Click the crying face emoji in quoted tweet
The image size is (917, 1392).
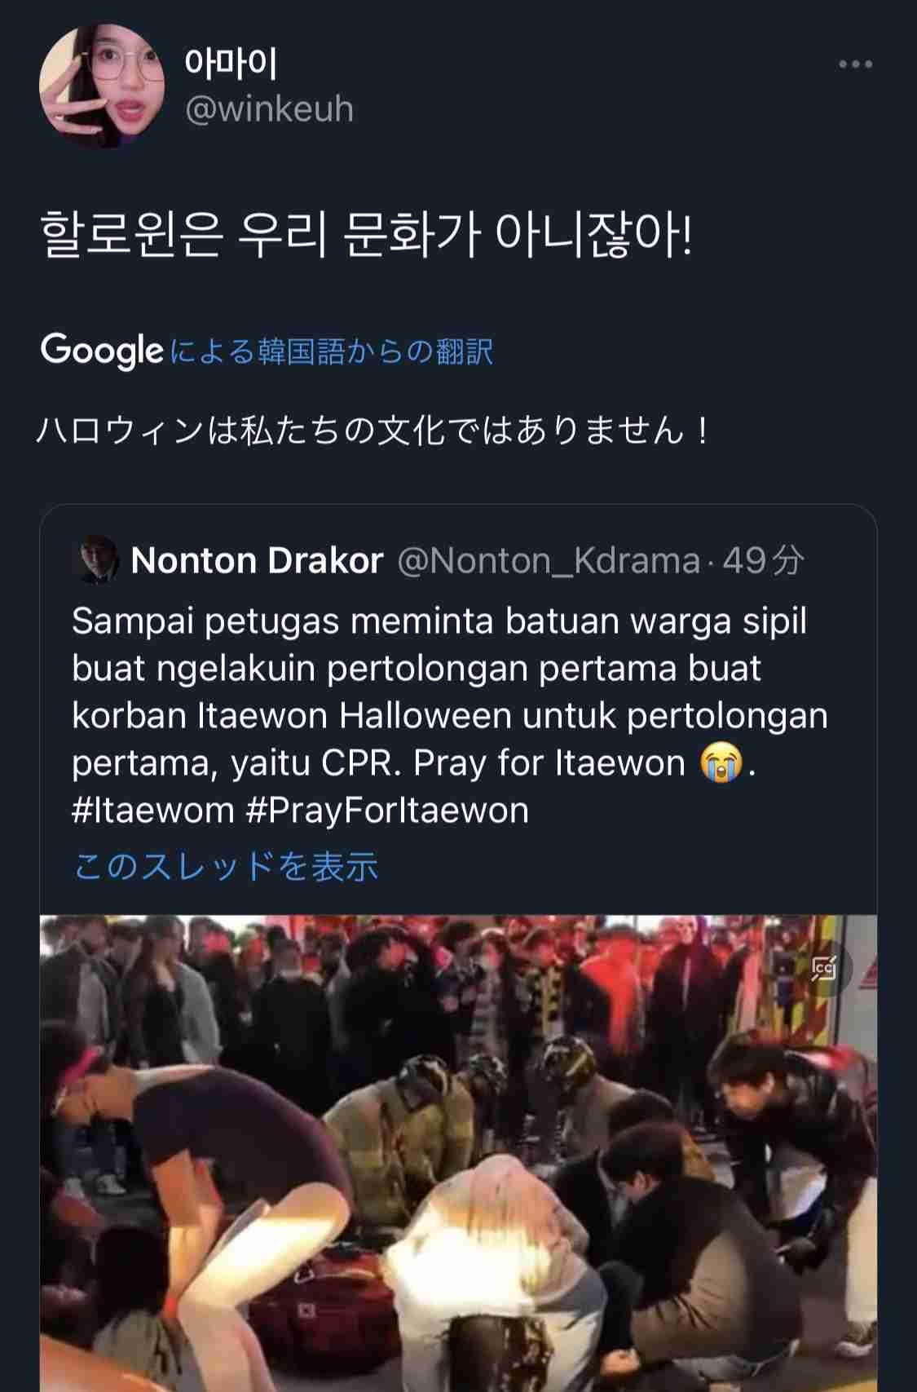722,763
